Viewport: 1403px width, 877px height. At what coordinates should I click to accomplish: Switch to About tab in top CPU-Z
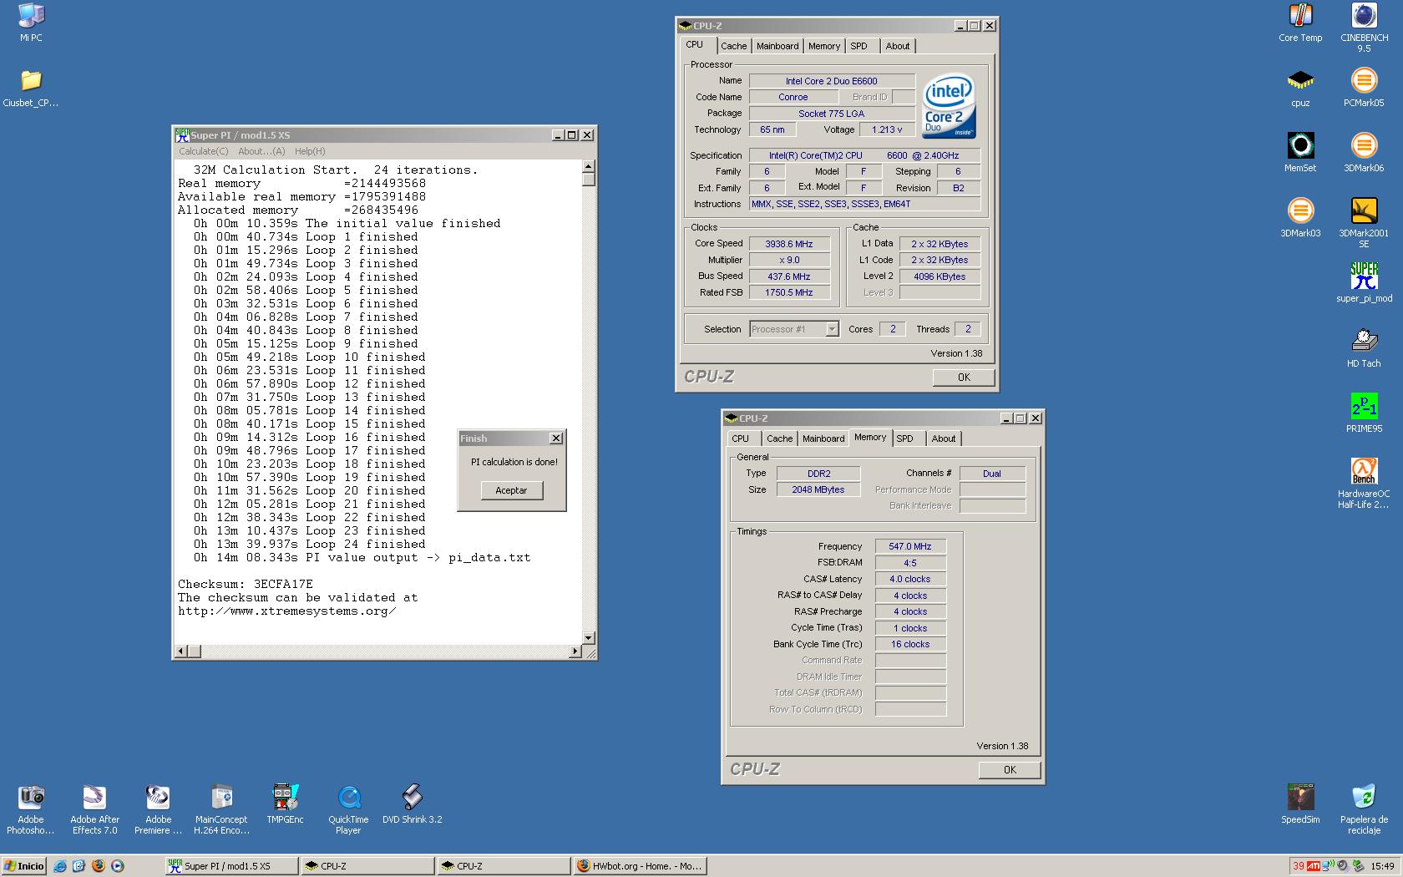coord(898,46)
